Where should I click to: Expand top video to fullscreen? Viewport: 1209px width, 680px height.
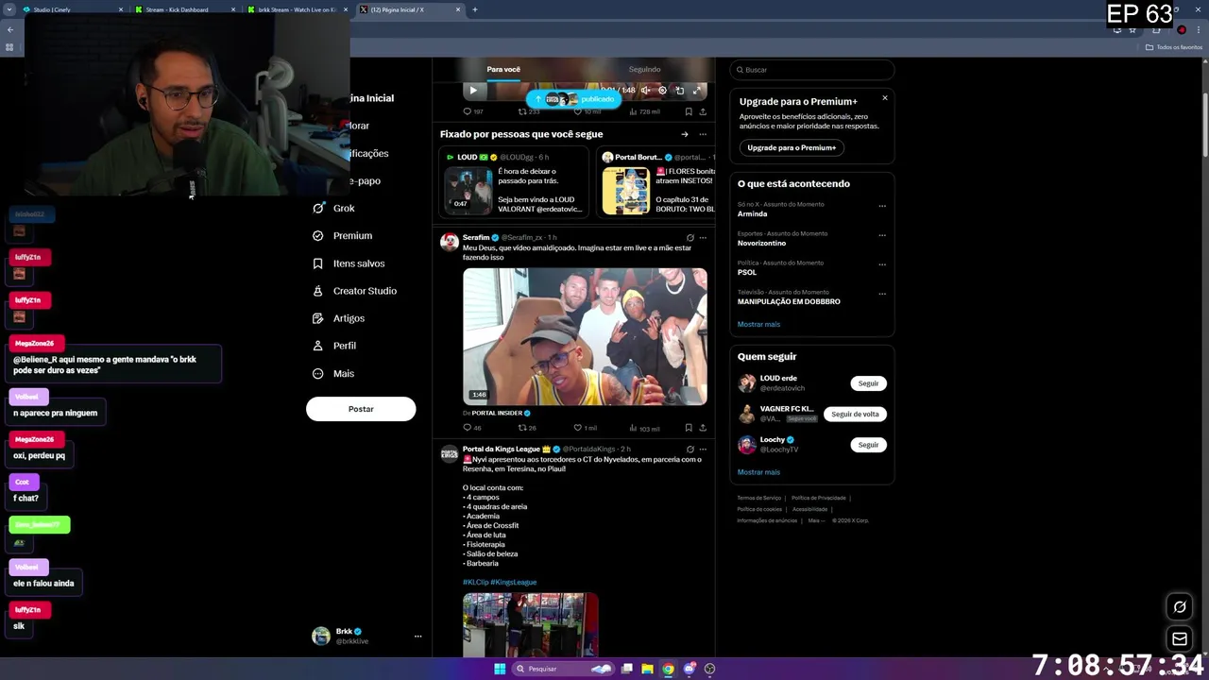pos(697,91)
